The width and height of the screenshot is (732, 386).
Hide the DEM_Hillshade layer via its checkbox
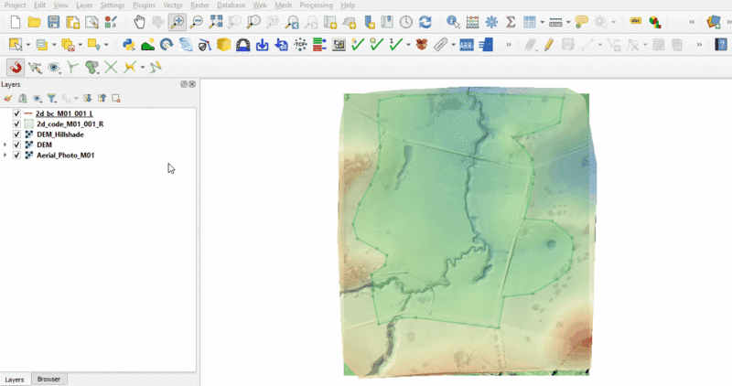pos(16,134)
